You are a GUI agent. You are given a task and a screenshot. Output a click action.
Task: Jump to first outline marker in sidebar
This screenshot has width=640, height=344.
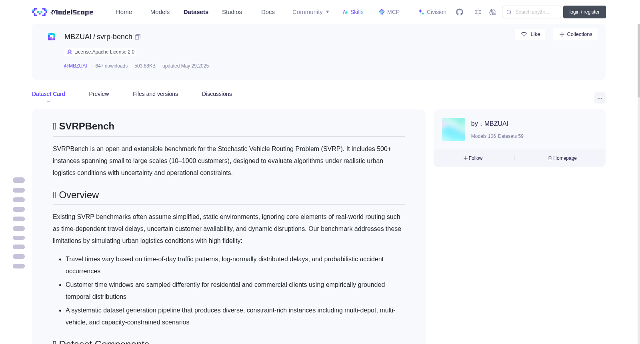pos(19,180)
